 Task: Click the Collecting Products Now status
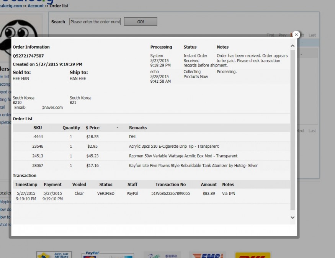click(x=196, y=74)
